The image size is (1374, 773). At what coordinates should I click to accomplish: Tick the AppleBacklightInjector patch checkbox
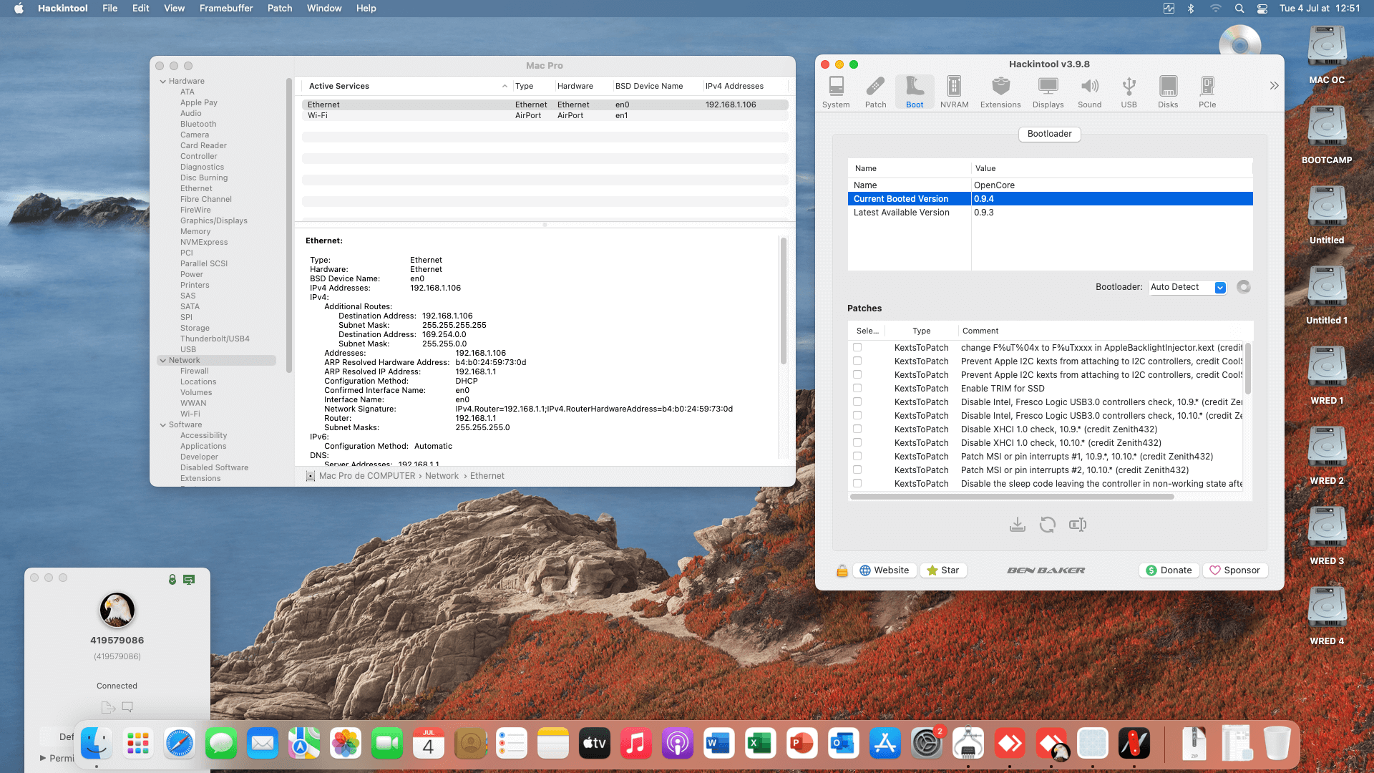click(857, 347)
